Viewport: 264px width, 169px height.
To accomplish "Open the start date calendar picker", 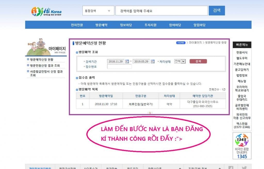I will click(x=127, y=61).
